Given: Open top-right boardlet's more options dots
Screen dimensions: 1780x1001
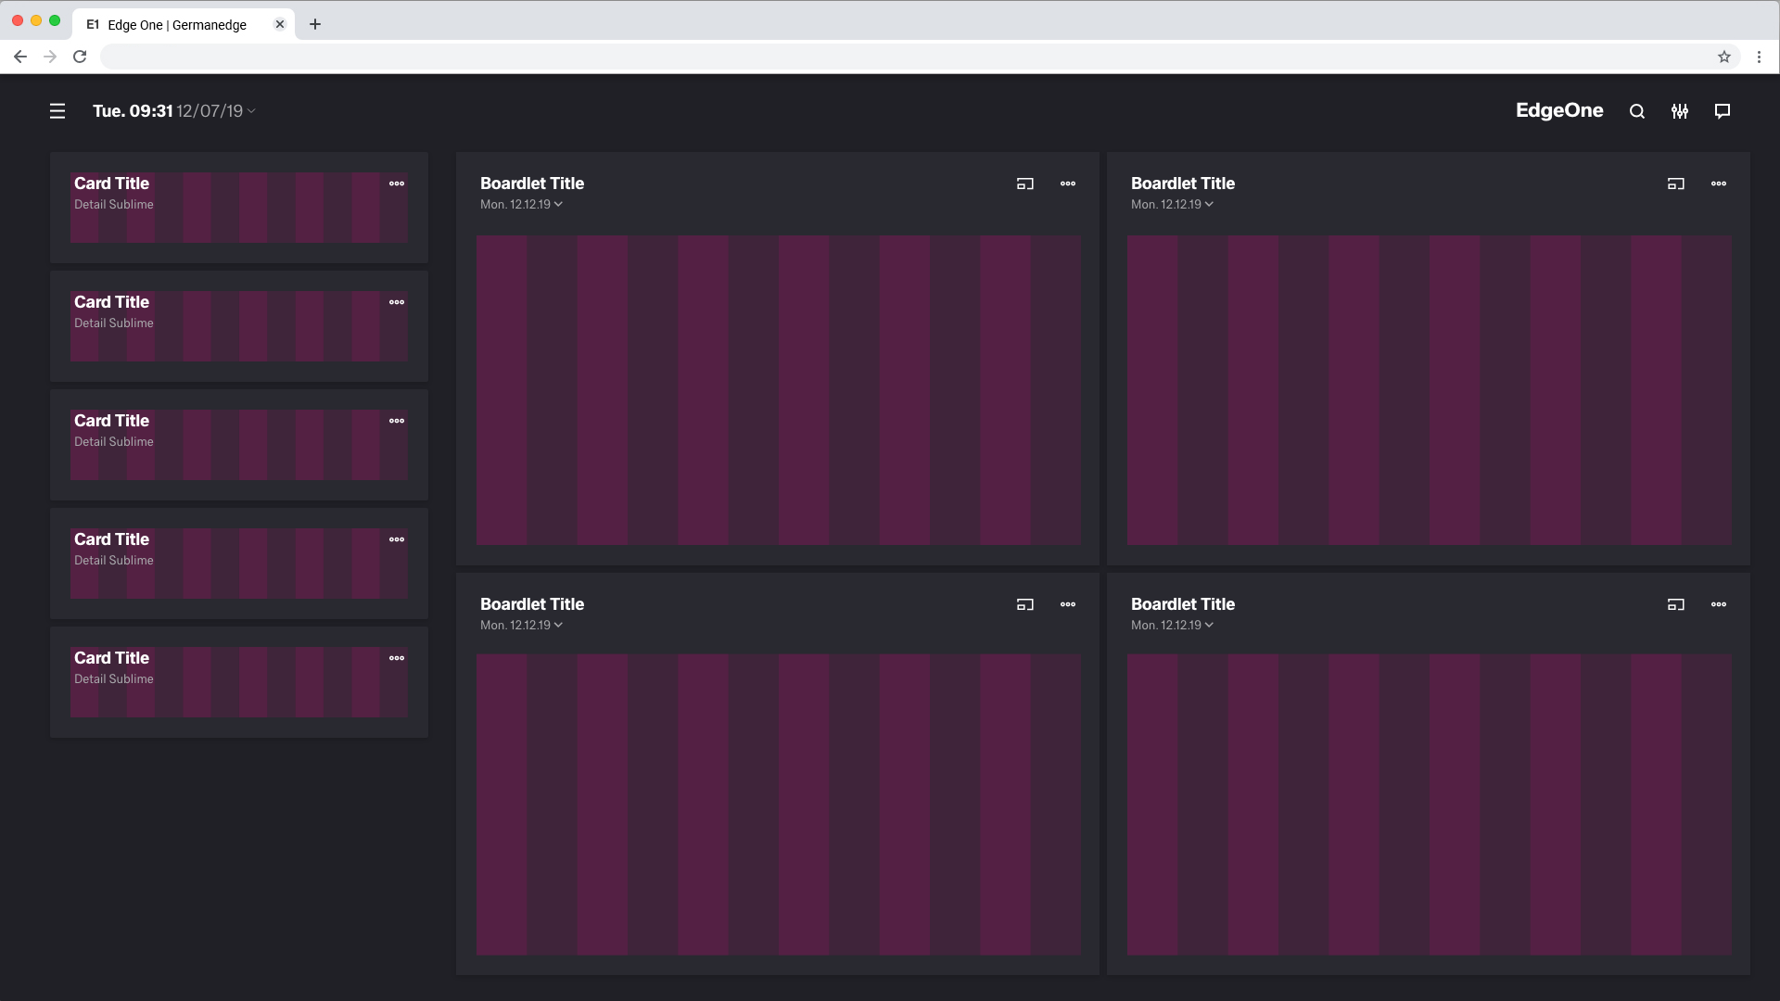Looking at the screenshot, I should [x=1719, y=184].
